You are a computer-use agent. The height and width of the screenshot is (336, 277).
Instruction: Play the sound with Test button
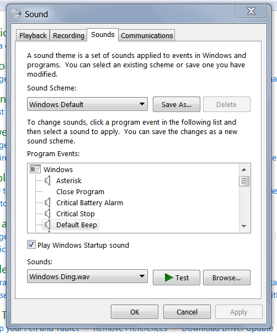pos(177,278)
